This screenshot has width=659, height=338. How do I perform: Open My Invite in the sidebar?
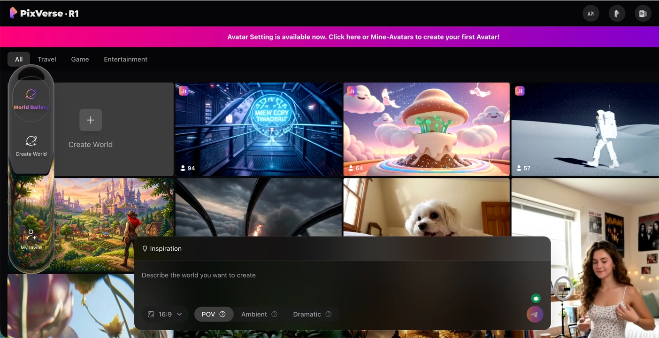point(31,238)
